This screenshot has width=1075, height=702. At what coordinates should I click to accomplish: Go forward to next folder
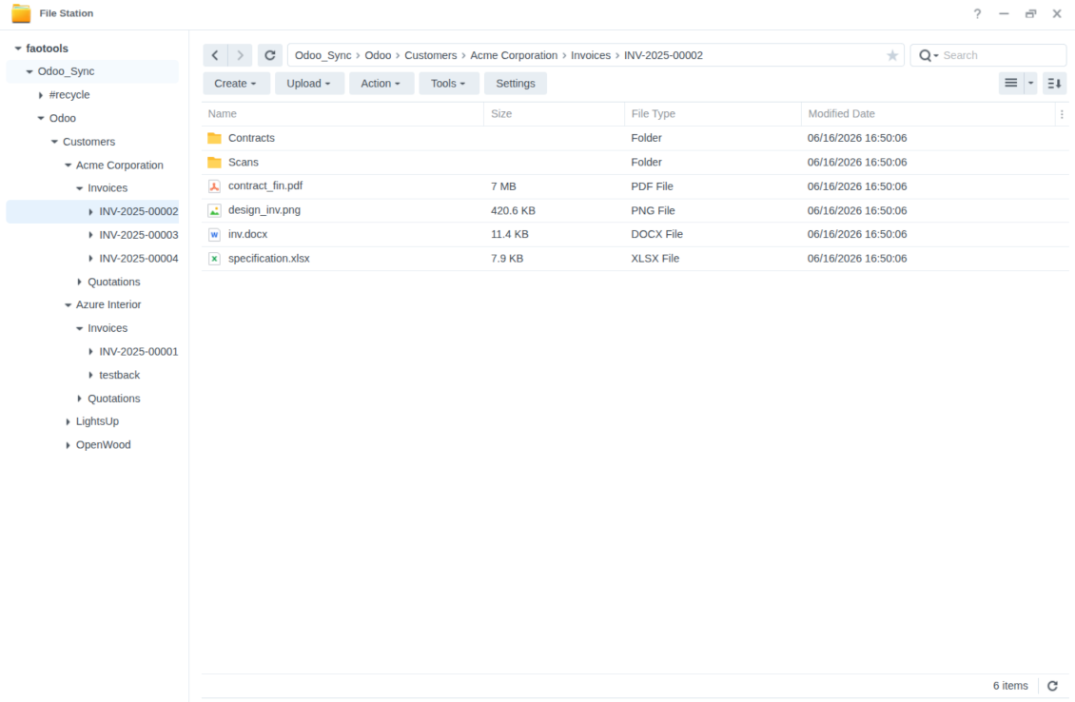click(240, 55)
